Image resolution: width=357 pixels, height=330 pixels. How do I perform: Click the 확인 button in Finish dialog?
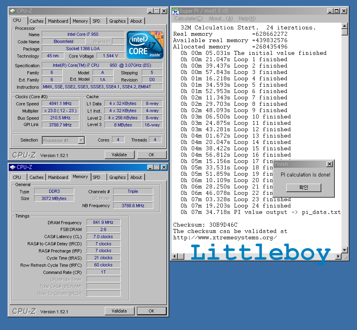(x=303, y=188)
